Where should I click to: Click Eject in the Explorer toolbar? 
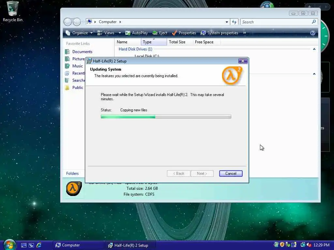pos(160,33)
